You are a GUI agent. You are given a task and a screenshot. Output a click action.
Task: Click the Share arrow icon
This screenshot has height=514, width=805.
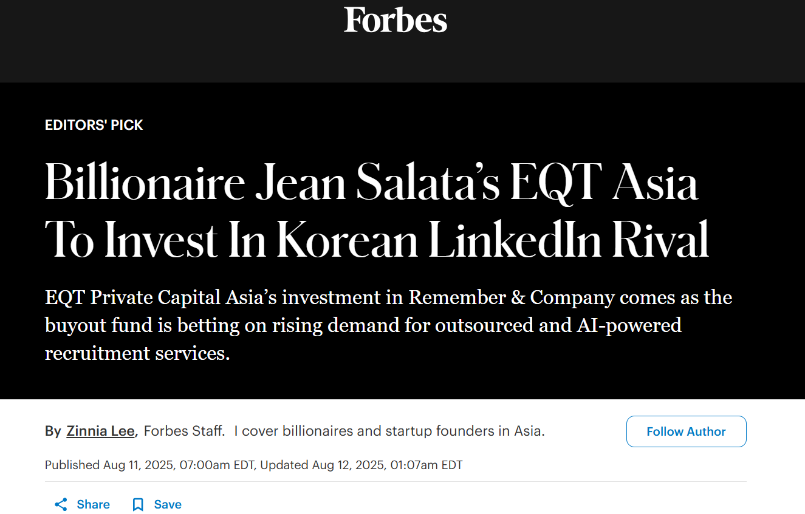[61, 504]
